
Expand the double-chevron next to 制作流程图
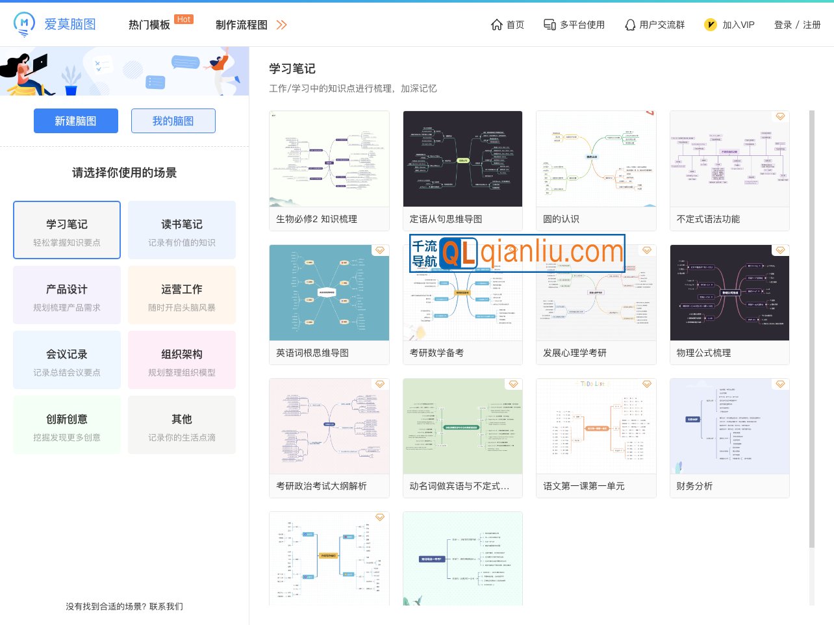pos(281,24)
